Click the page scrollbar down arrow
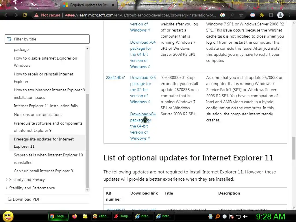Screen dimensions: 296x222 tap(294, 208)
